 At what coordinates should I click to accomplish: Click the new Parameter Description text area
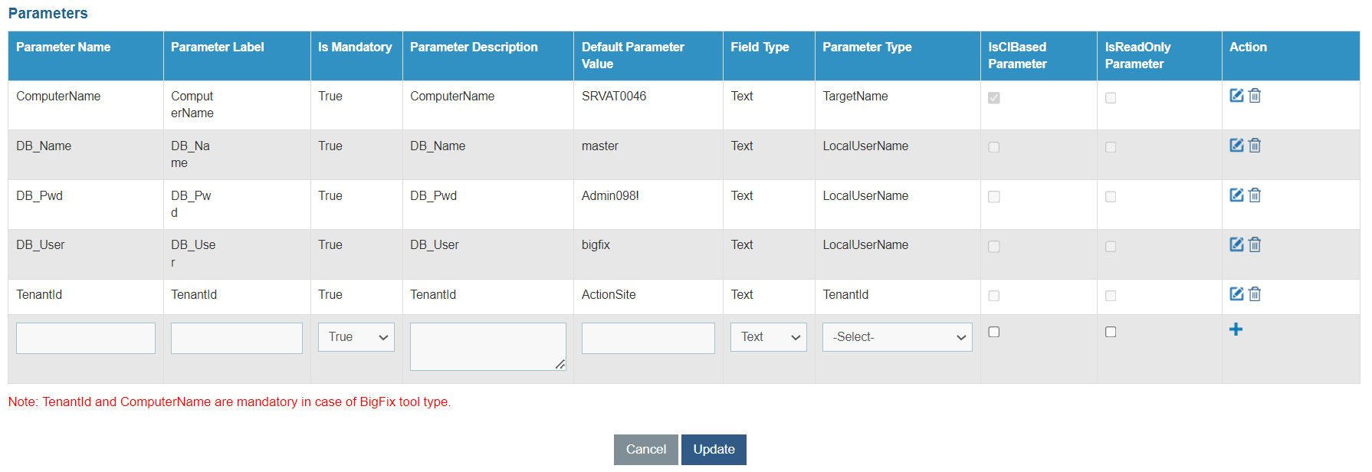(x=487, y=346)
